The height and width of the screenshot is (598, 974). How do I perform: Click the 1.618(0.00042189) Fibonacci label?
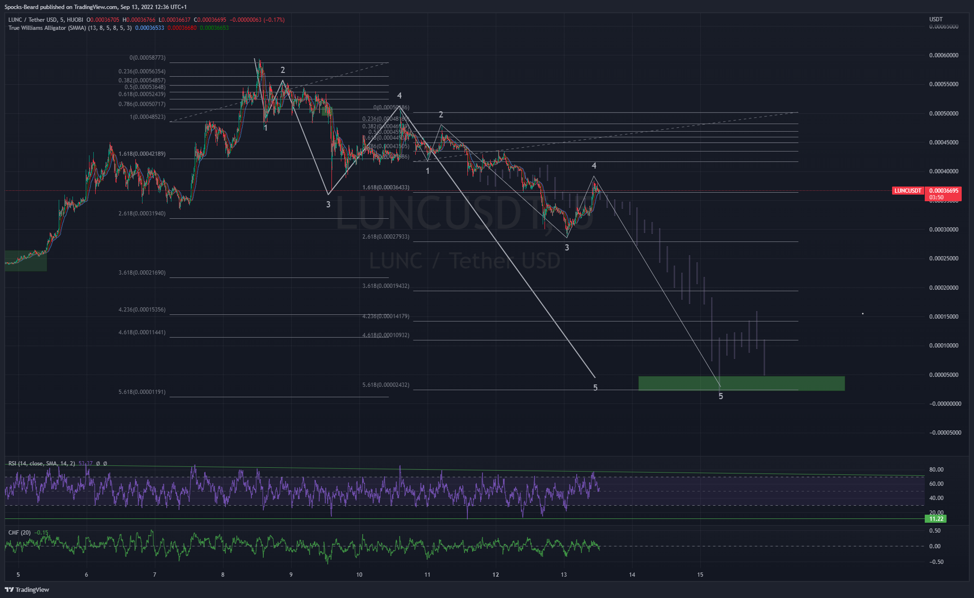pyautogui.click(x=142, y=154)
